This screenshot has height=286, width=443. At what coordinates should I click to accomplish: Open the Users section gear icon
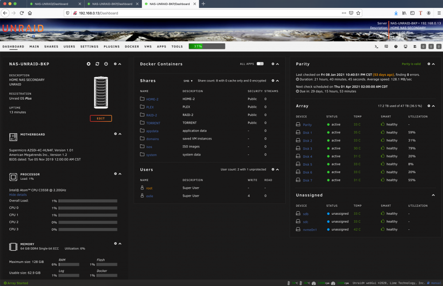click(273, 170)
